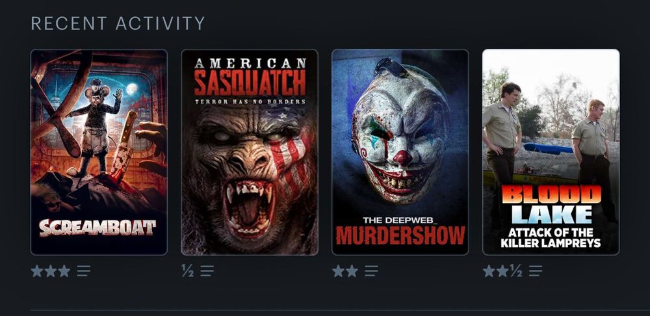Open the review icon under Deepweb Murdershow
The height and width of the screenshot is (316, 650).
click(x=371, y=271)
